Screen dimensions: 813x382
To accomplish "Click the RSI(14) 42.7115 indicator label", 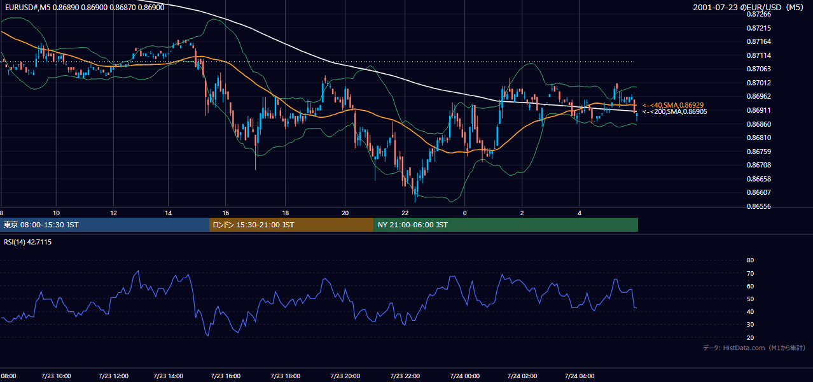I will (x=28, y=242).
